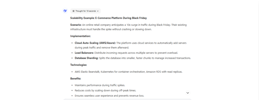Click the "Implementation:" section heading
Image resolution: width=259 pixels, height=100 pixels.
[x=80, y=36]
